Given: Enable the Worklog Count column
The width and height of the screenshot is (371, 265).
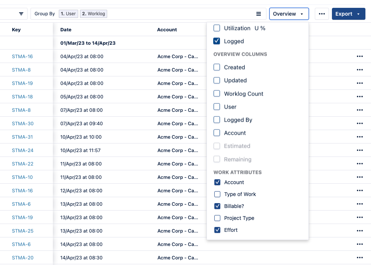Looking at the screenshot, I should [x=217, y=94].
